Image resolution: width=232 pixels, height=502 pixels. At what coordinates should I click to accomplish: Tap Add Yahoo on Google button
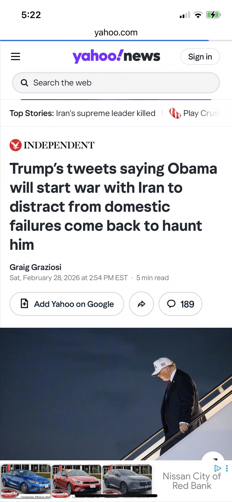[67, 304]
